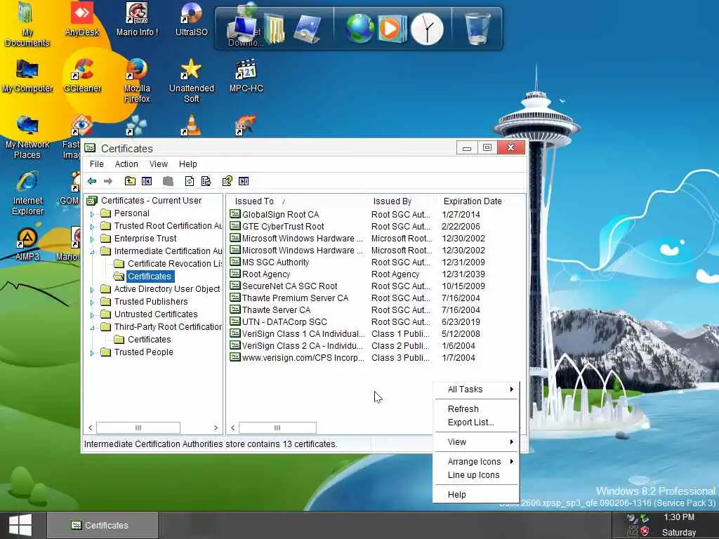Click the Refresh toolbar icon
Screen dimensions: 719x539
190,181
